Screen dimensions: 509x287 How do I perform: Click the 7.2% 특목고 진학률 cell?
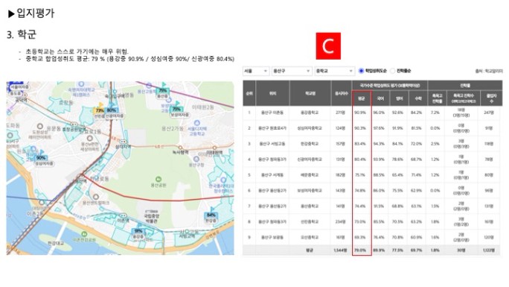tap(435, 113)
